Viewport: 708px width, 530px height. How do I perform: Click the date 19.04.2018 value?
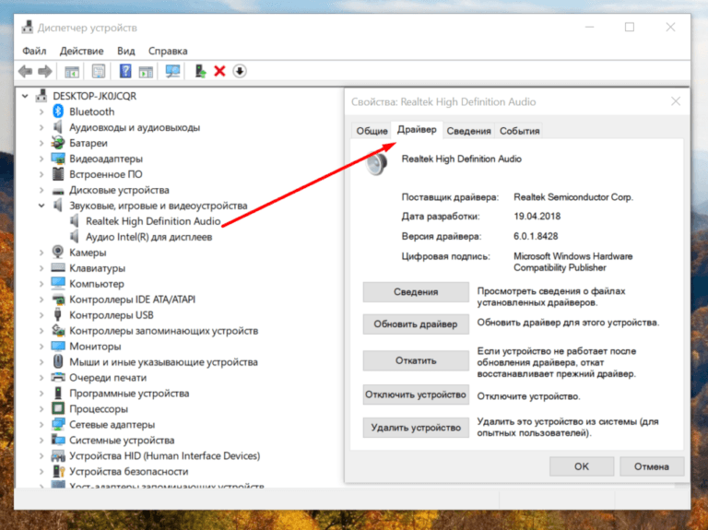point(537,217)
